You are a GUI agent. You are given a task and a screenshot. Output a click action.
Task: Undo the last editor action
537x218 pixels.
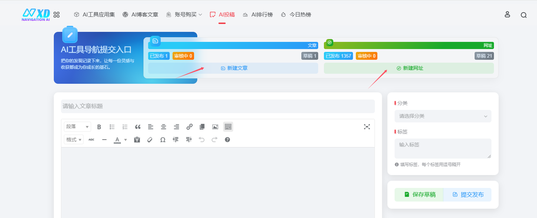pos(201,140)
